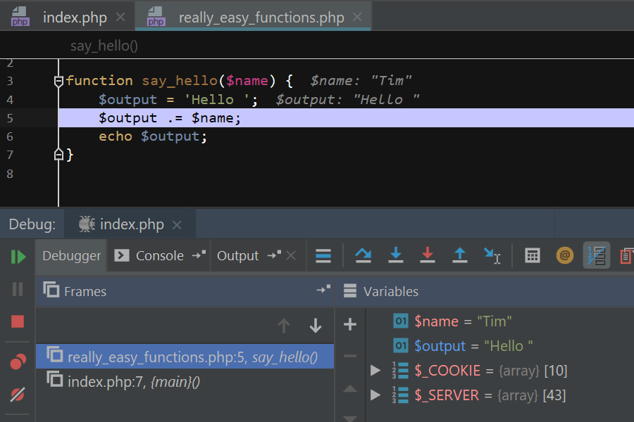Click the Run to Cursor icon

pyautogui.click(x=492, y=255)
